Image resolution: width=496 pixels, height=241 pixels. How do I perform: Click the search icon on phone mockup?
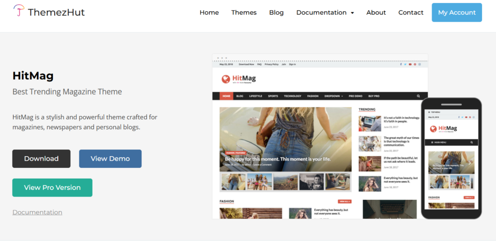pos(472,142)
